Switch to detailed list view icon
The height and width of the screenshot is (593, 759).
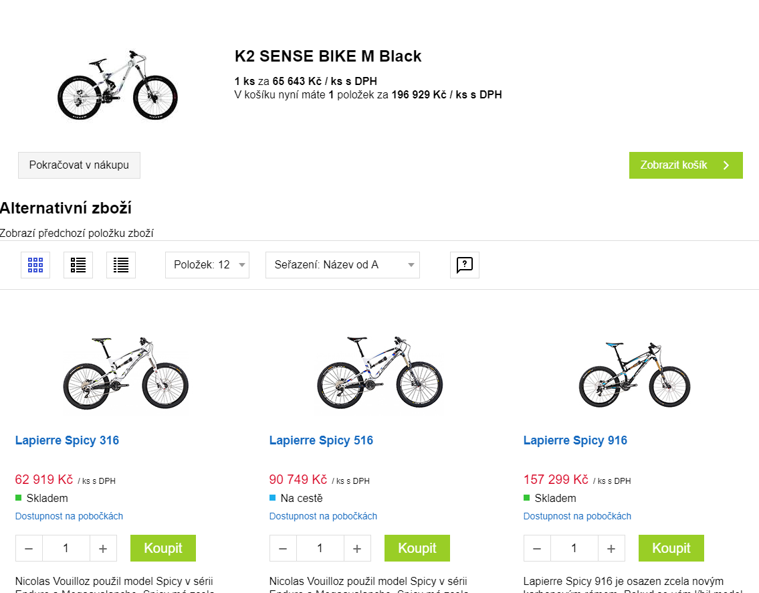pos(78,265)
